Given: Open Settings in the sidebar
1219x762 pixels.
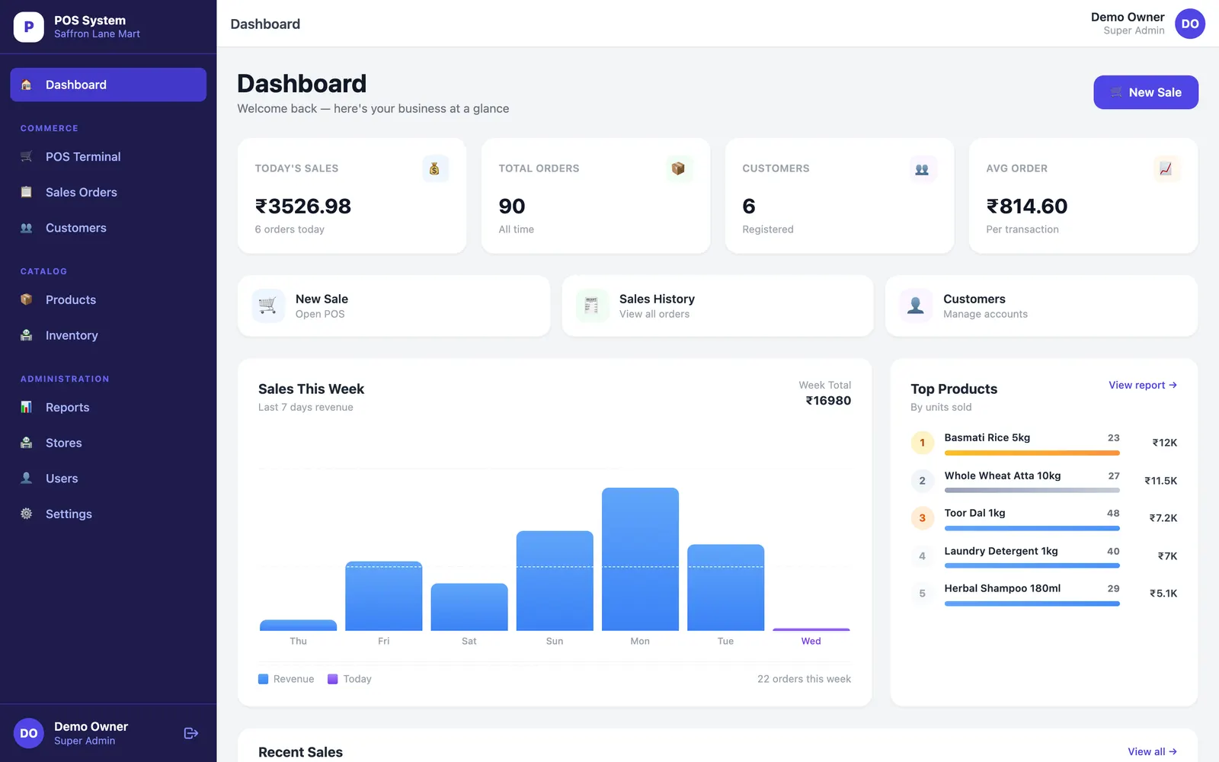Looking at the screenshot, I should click(x=108, y=514).
